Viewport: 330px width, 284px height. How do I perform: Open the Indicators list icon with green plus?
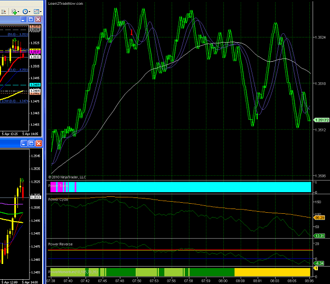(14, 12)
